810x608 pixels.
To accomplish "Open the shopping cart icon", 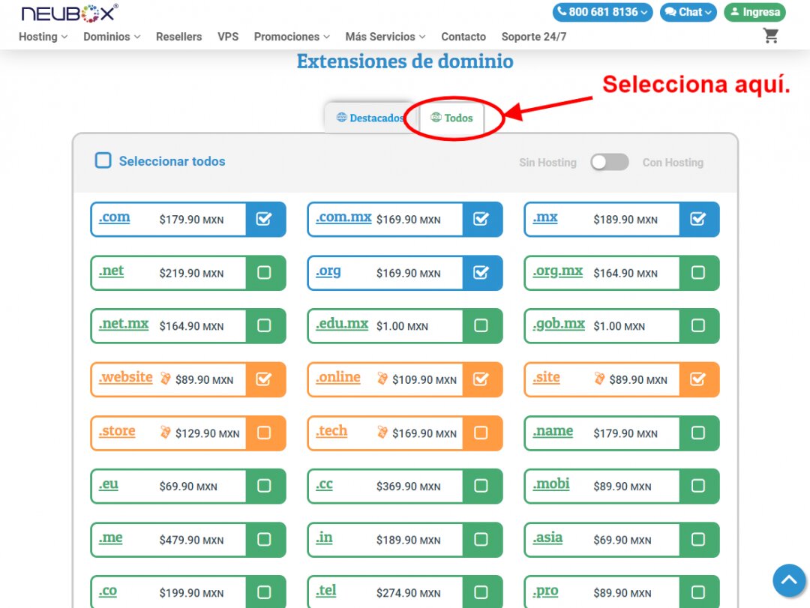I will click(770, 35).
